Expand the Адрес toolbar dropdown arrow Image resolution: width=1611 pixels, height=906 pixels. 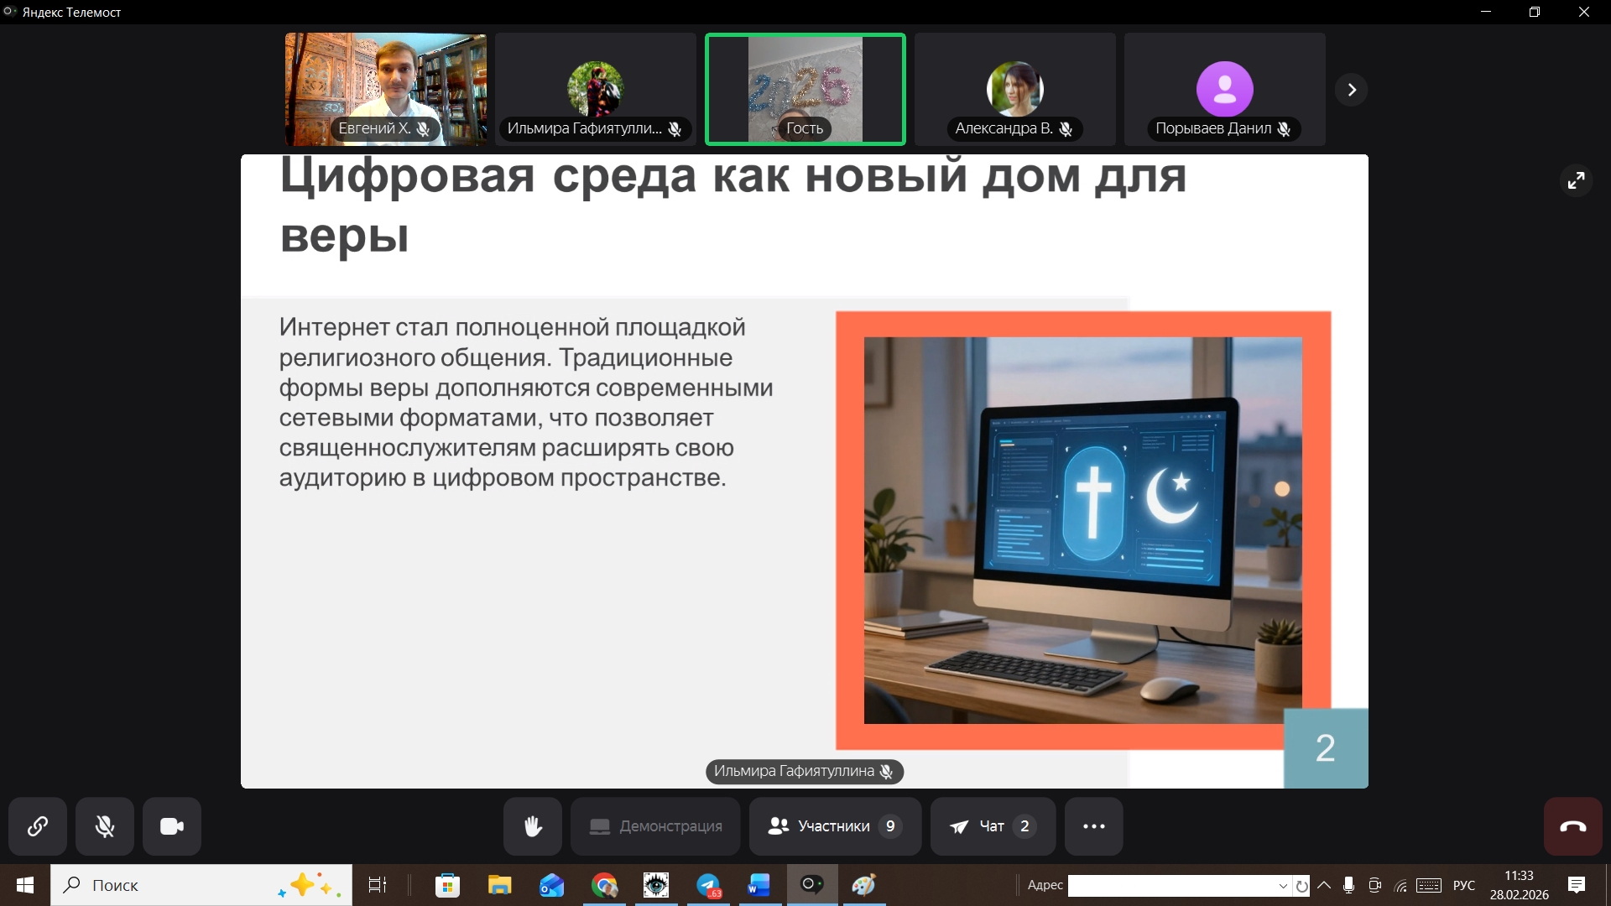click(x=1283, y=886)
